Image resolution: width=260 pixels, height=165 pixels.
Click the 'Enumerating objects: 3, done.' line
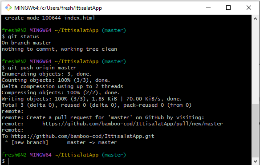47,74
